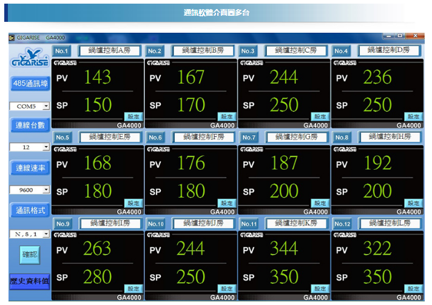Edit the 鍋爐控制F房 name field
432x305 pixels.
203,137
